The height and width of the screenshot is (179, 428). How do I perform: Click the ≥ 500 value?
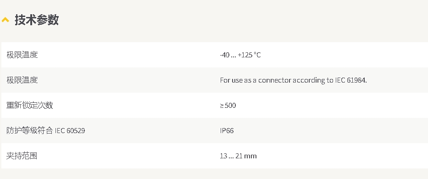(x=228, y=106)
